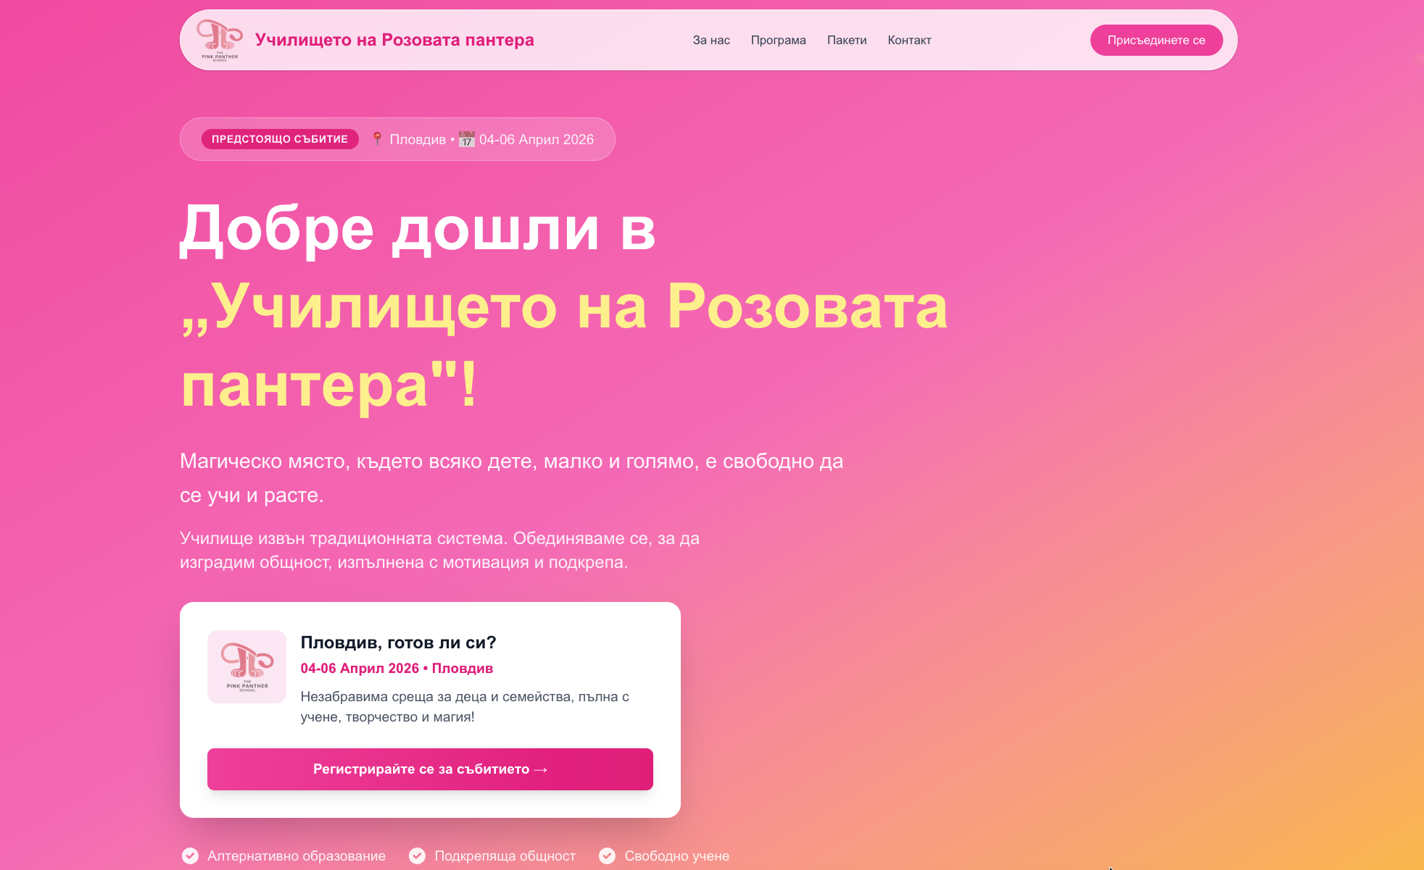1424x870 pixels.
Task: Click checkmark icon next to Алтернативно образование
Action: tap(190, 856)
